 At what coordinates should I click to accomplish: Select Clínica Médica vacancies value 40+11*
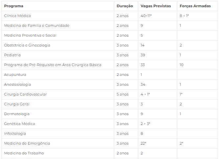pyautogui.click(x=146, y=16)
